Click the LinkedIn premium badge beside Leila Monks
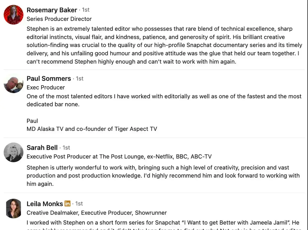Viewport: 308px width, 230px height. [67, 204]
